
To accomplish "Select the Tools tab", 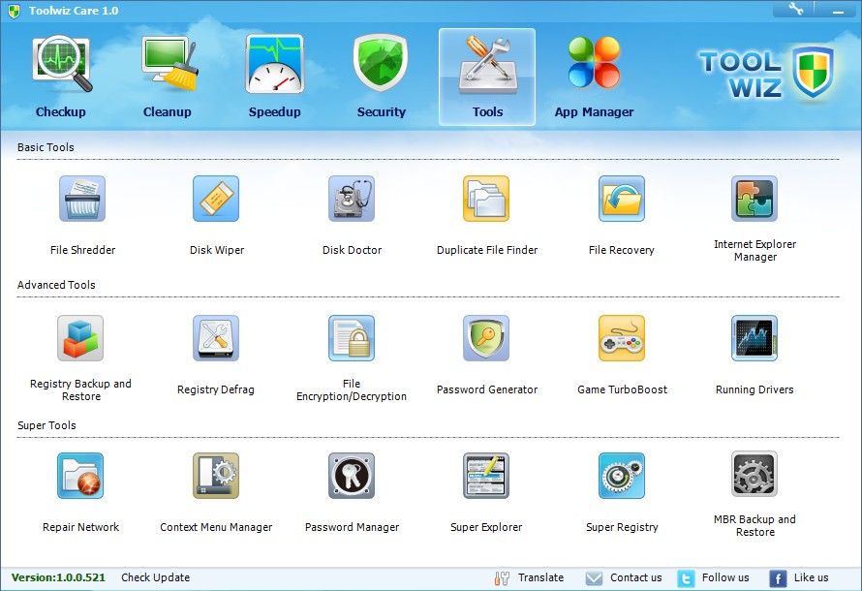I will 487,77.
